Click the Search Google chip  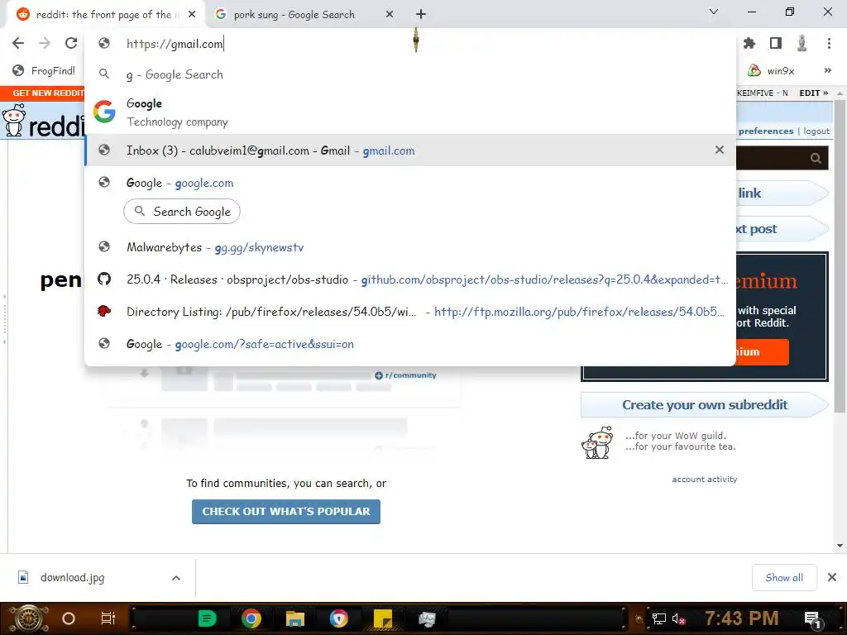pyautogui.click(x=182, y=212)
